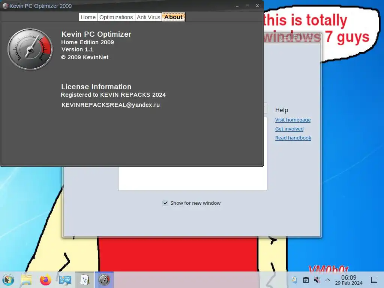Viewport: 384px width, 288px height.
Task: Open Visit homepage link in background window
Action: [x=293, y=120]
